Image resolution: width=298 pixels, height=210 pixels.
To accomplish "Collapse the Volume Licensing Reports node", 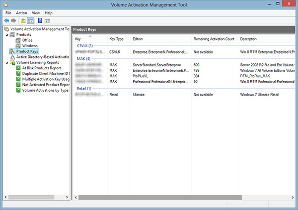I will pos(6,63).
